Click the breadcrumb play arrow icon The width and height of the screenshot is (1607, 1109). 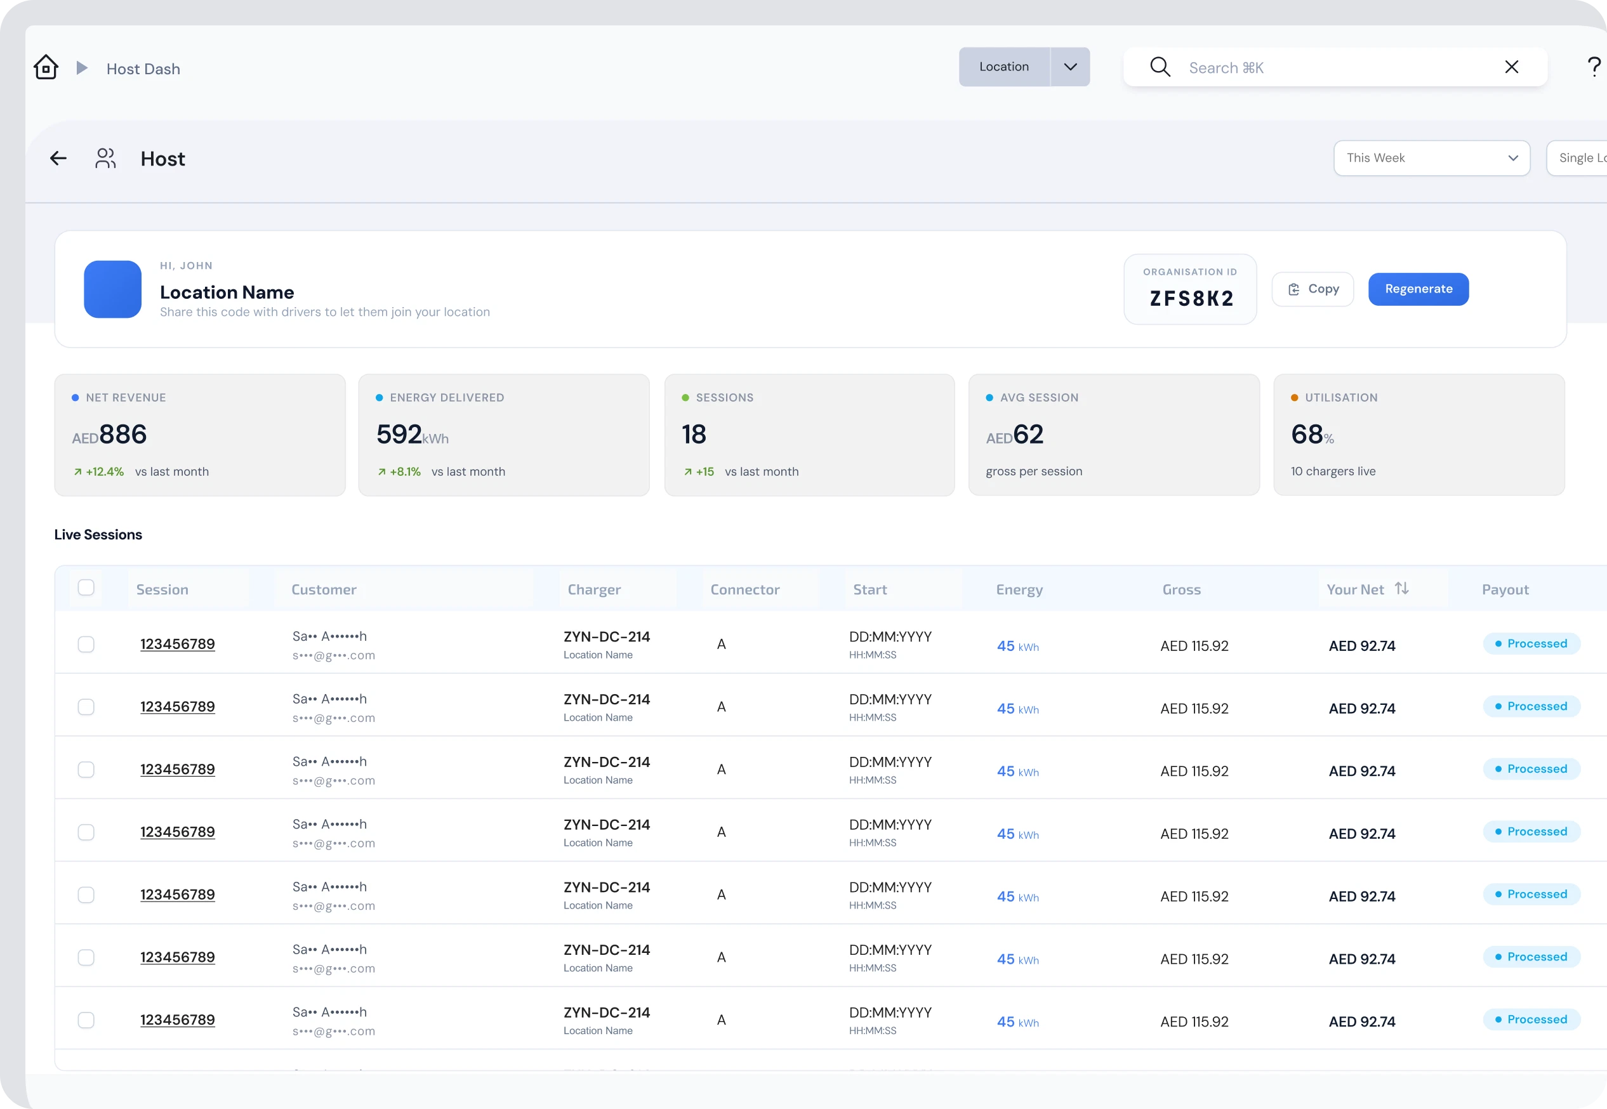pyautogui.click(x=82, y=67)
